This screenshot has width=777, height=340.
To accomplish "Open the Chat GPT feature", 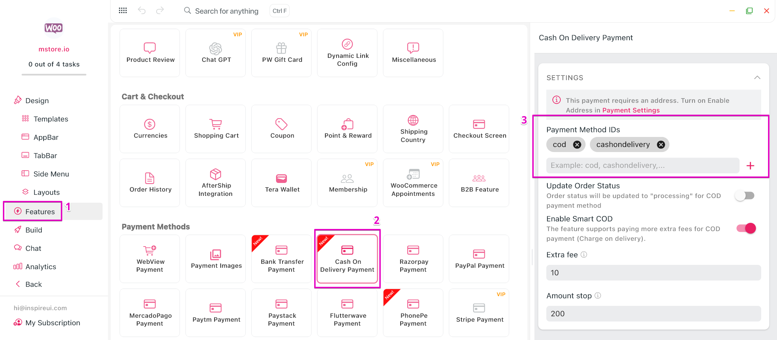I will (x=216, y=53).
